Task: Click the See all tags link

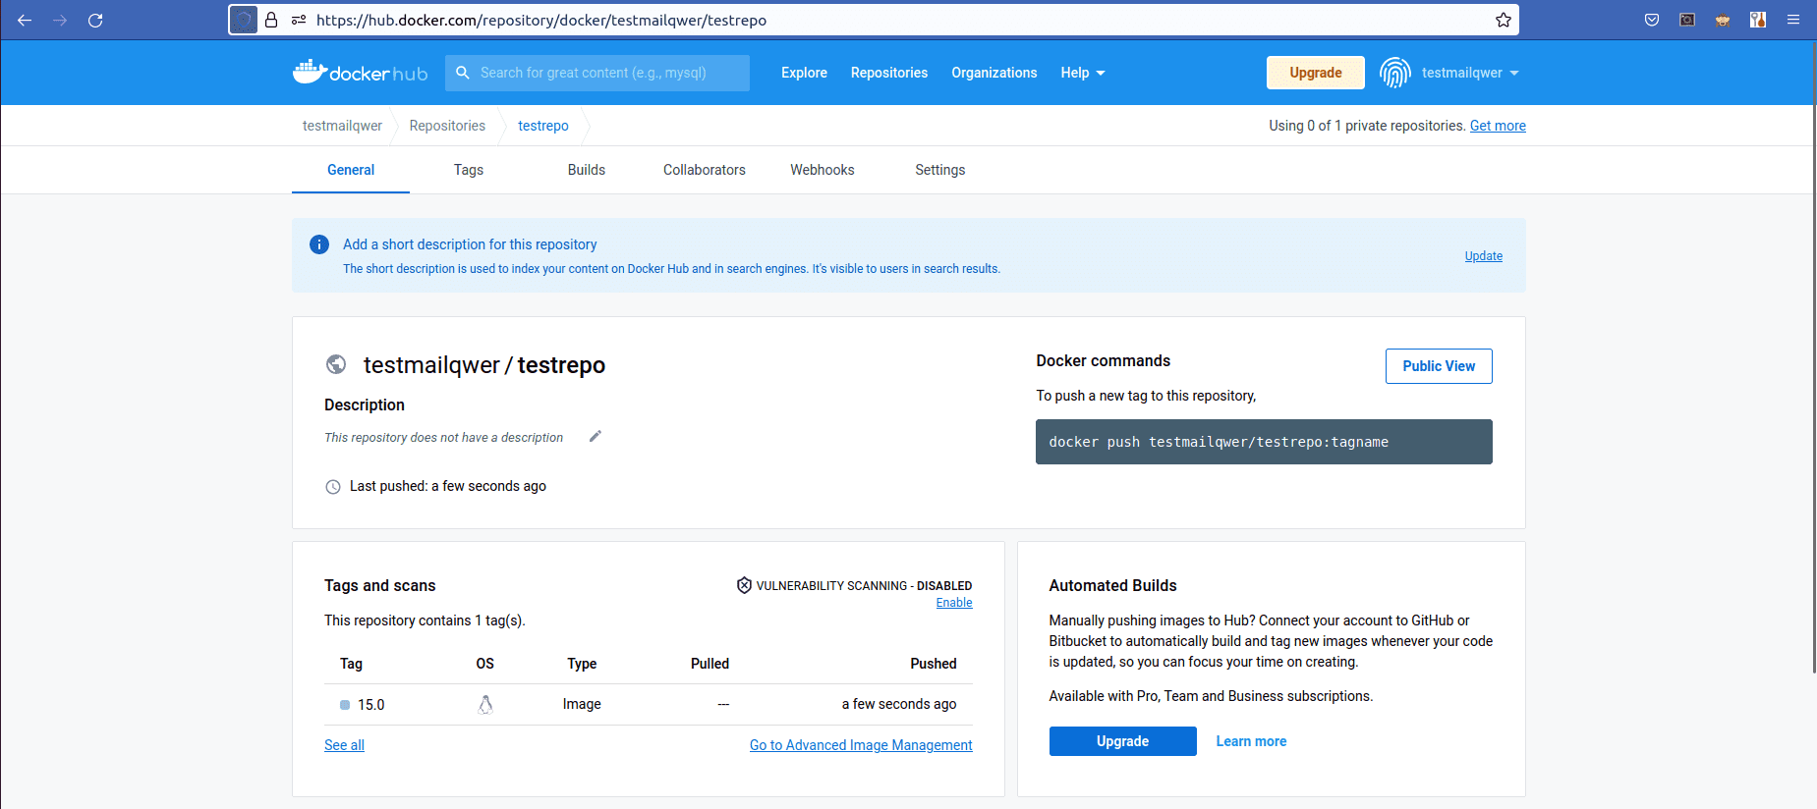Action: (344, 745)
